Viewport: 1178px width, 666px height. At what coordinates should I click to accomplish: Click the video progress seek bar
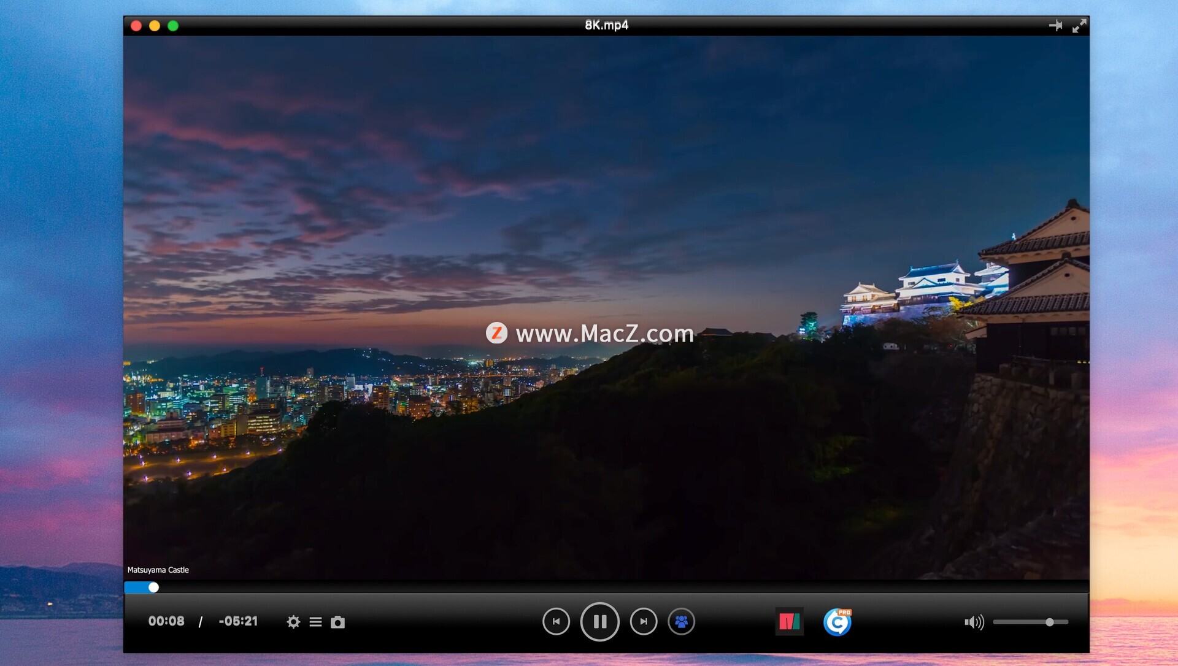click(606, 588)
